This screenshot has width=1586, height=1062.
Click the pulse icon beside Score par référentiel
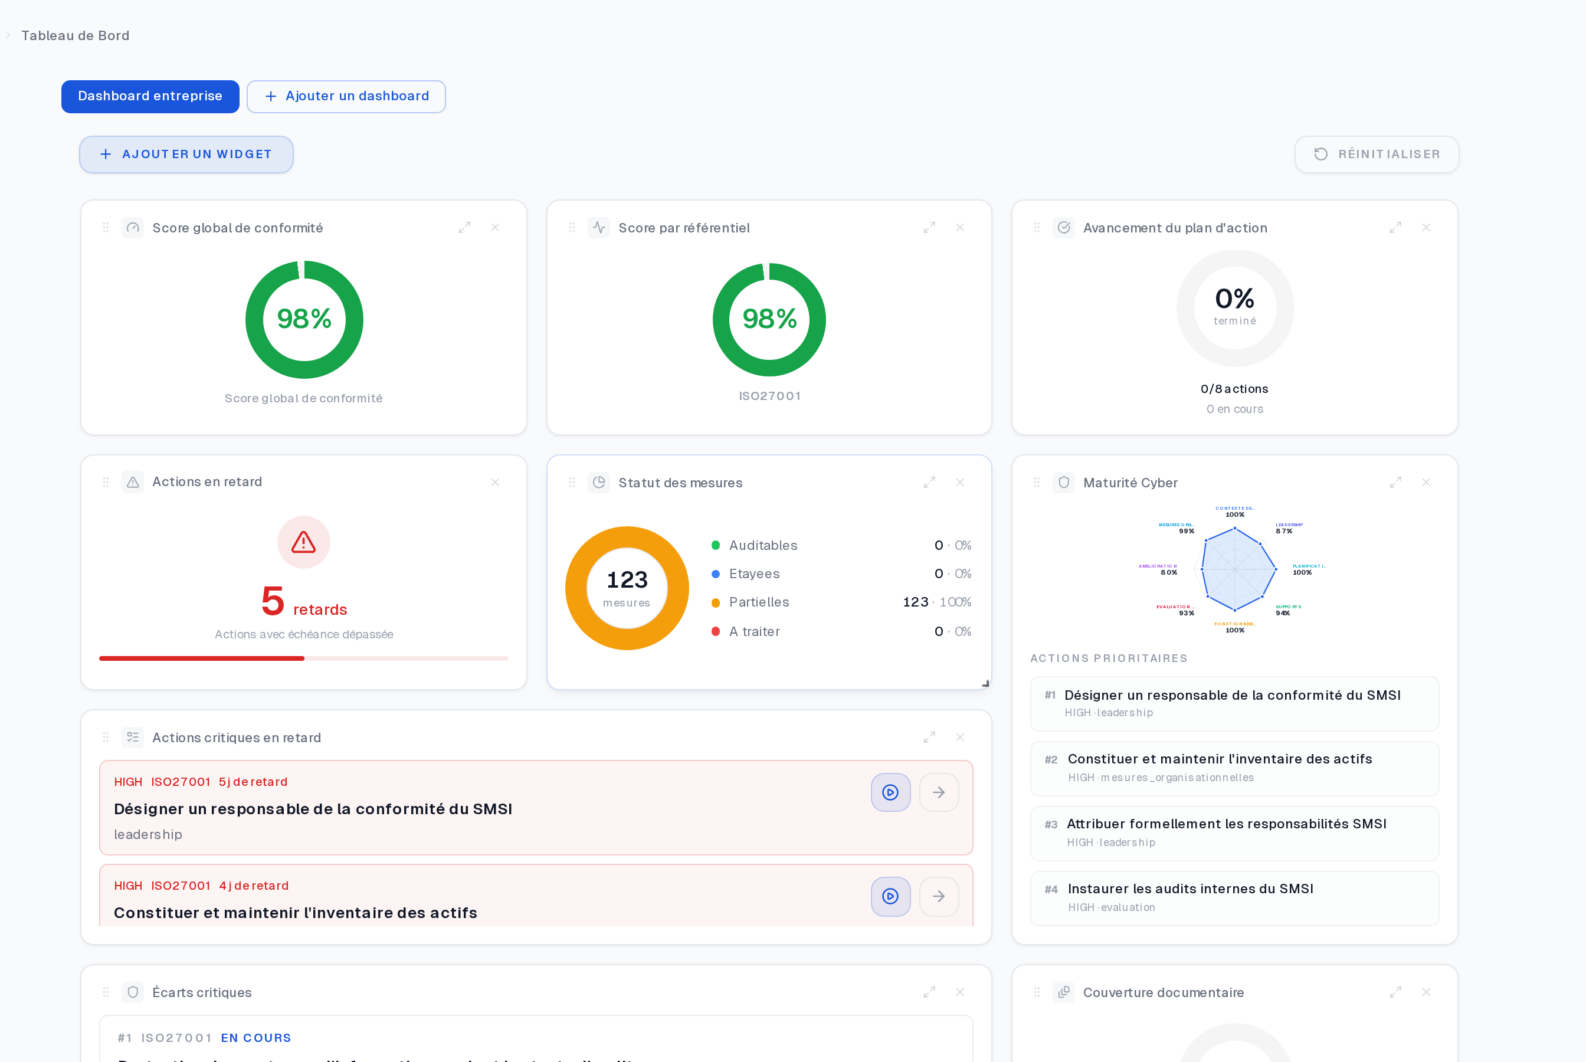[x=599, y=228]
